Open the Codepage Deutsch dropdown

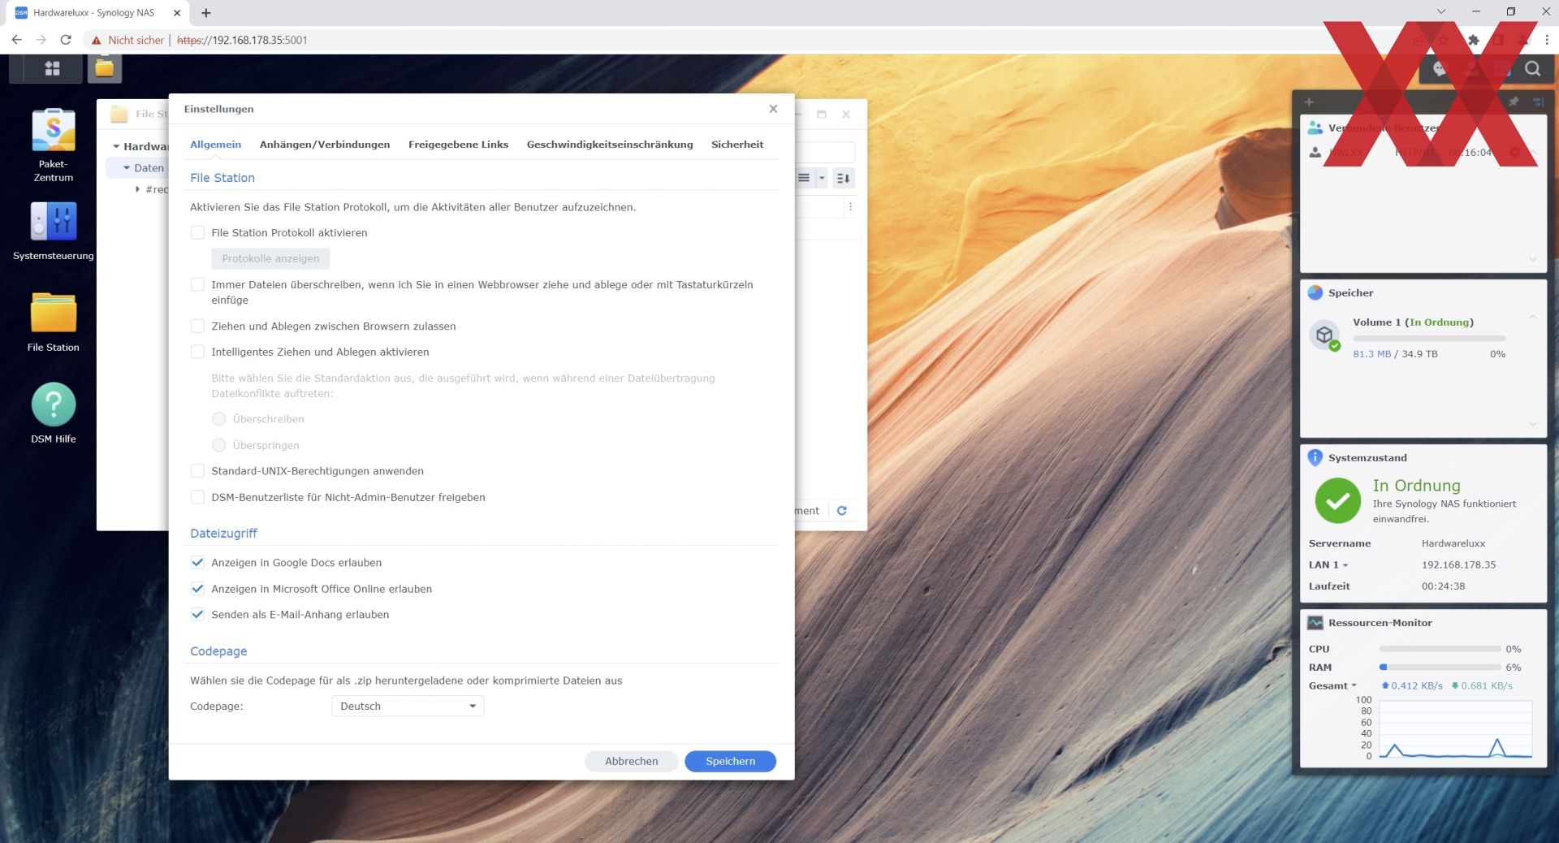tap(408, 707)
